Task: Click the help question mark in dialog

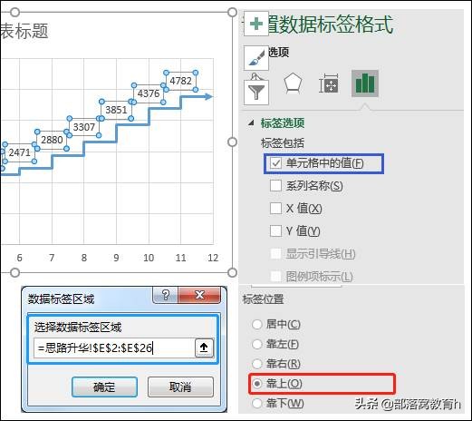Action: [x=166, y=294]
